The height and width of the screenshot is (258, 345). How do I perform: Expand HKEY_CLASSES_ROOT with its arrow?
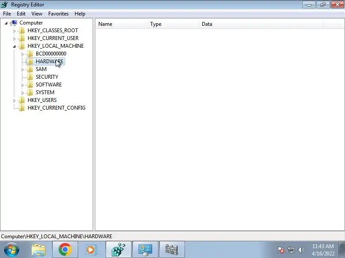point(14,31)
